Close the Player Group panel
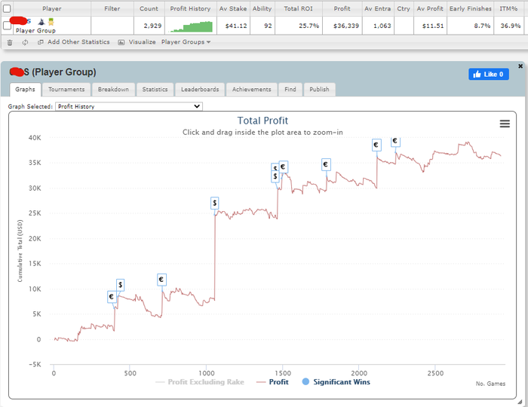Viewport: 528px width, 407px height. click(x=520, y=66)
